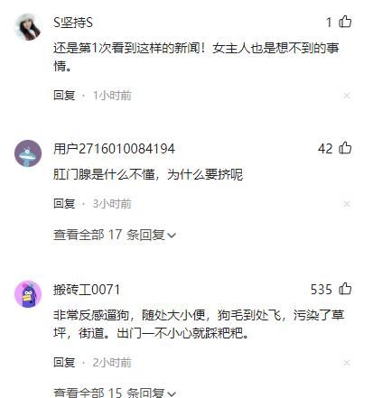
Task: Open username 用户2716010084194 profile
Action: tap(114, 149)
